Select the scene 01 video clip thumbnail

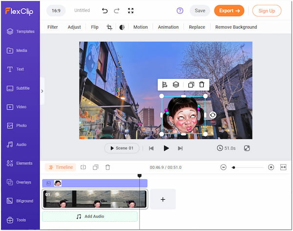(95, 199)
